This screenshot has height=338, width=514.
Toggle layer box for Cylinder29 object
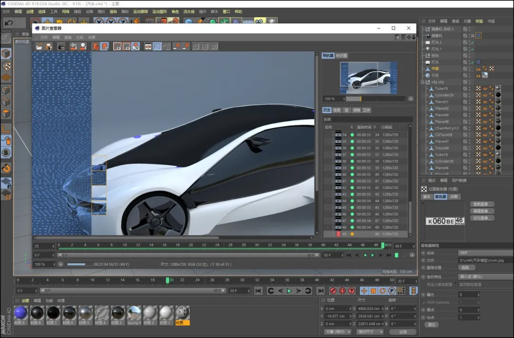click(465, 95)
